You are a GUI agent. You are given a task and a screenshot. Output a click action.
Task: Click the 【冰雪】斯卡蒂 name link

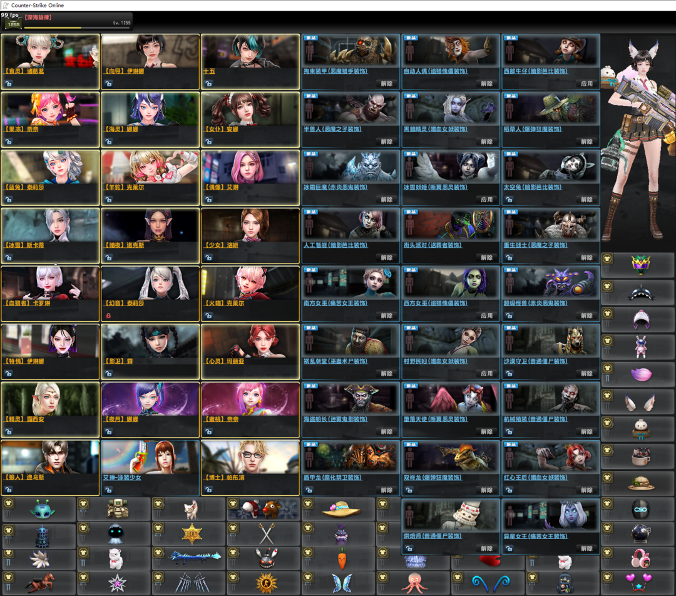tap(24, 245)
